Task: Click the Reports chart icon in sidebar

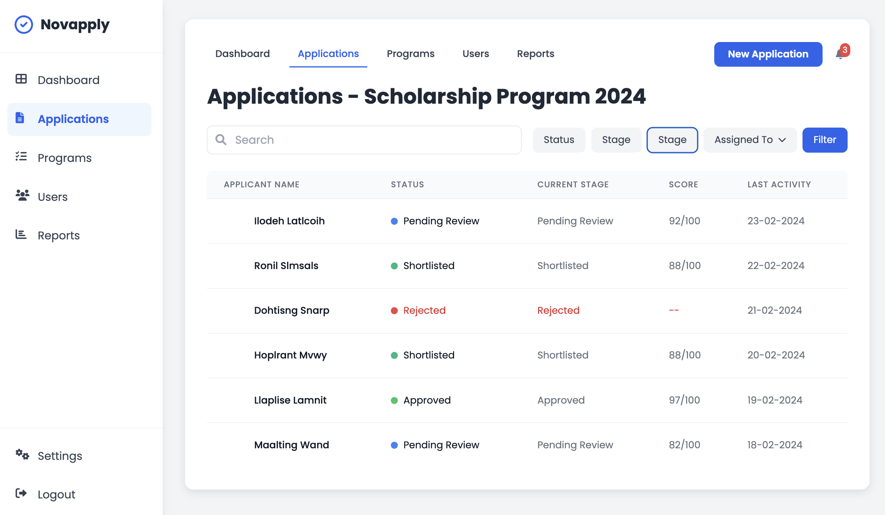Action: pos(21,234)
